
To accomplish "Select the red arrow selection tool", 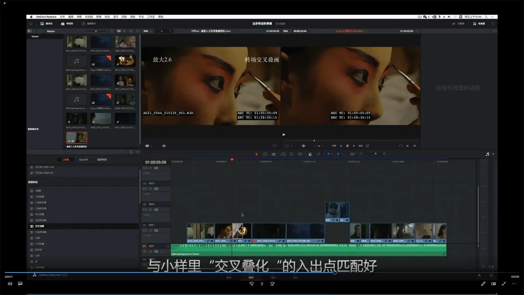I will pyautogui.click(x=256, y=154).
